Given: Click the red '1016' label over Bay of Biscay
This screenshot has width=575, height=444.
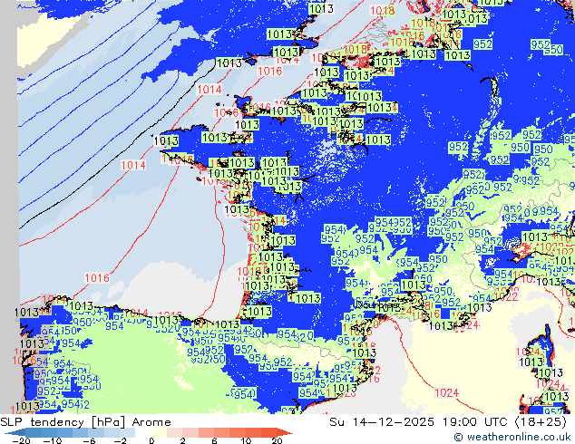Looking at the screenshot, I should click(97, 278).
